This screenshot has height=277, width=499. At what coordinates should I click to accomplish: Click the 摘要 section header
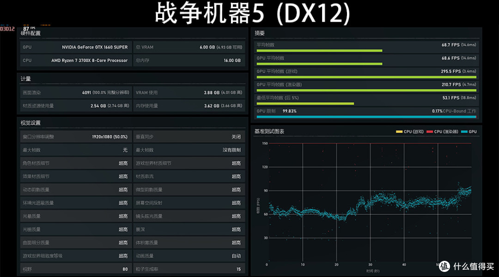(x=260, y=33)
